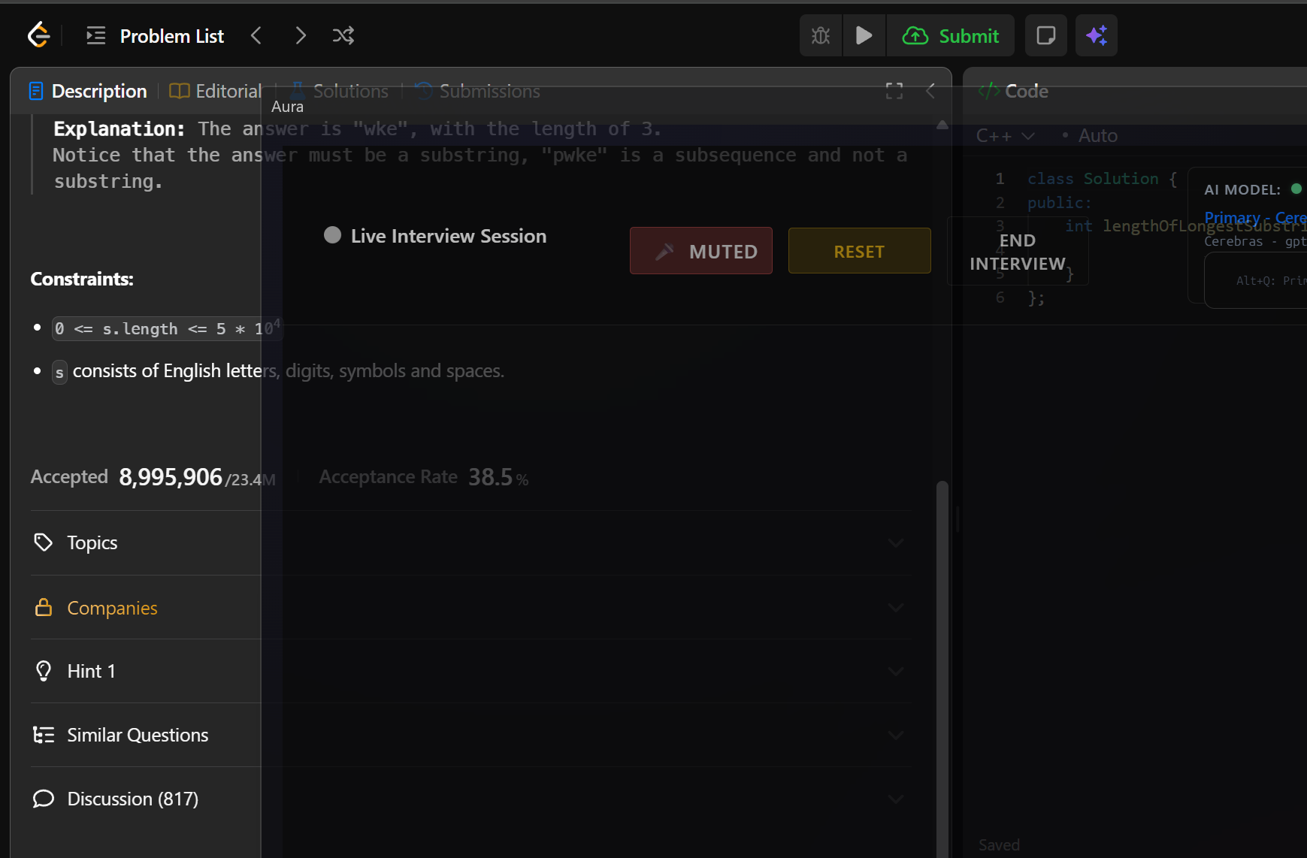Screen dimensions: 1307x858
Task: Open the Primary - Cerebras model link
Action: (1254, 217)
